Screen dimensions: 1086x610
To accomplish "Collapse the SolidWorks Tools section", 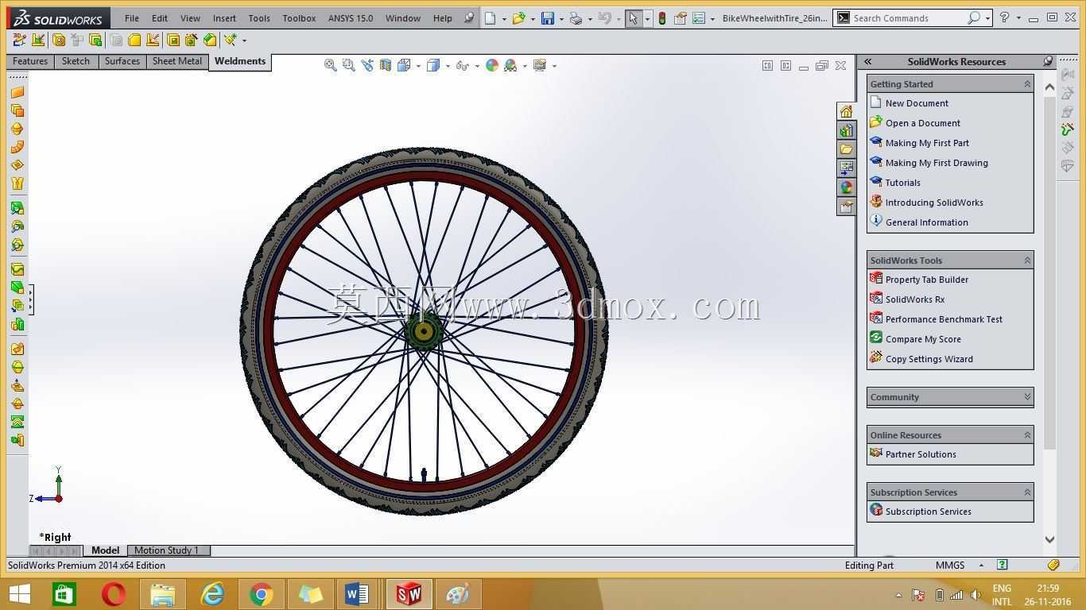I will pyautogui.click(x=1027, y=260).
